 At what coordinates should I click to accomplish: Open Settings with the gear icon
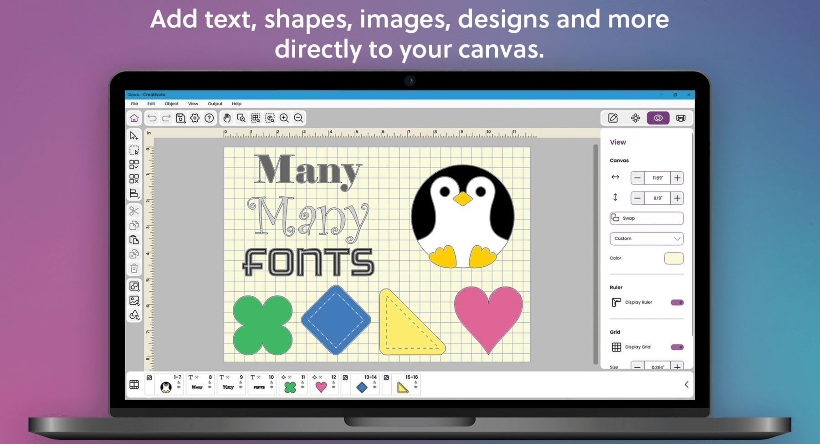pos(195,118)
